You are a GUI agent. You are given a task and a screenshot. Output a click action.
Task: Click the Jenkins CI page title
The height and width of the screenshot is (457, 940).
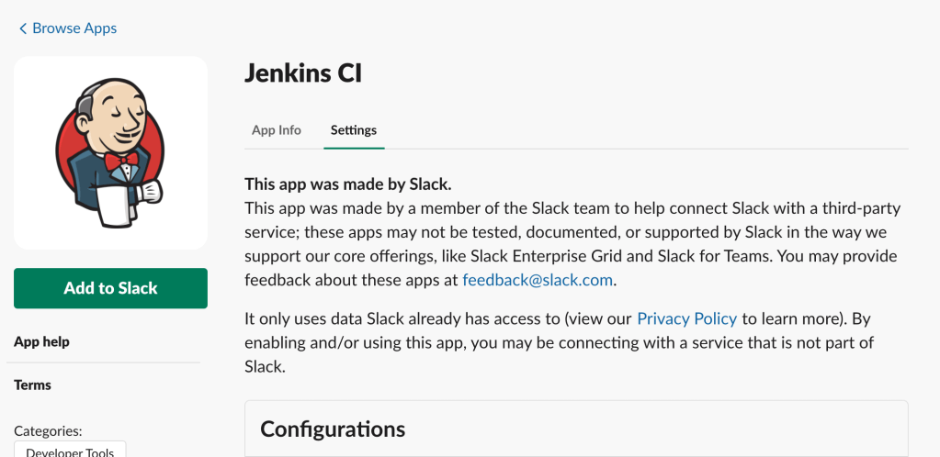tap(303, 73)
